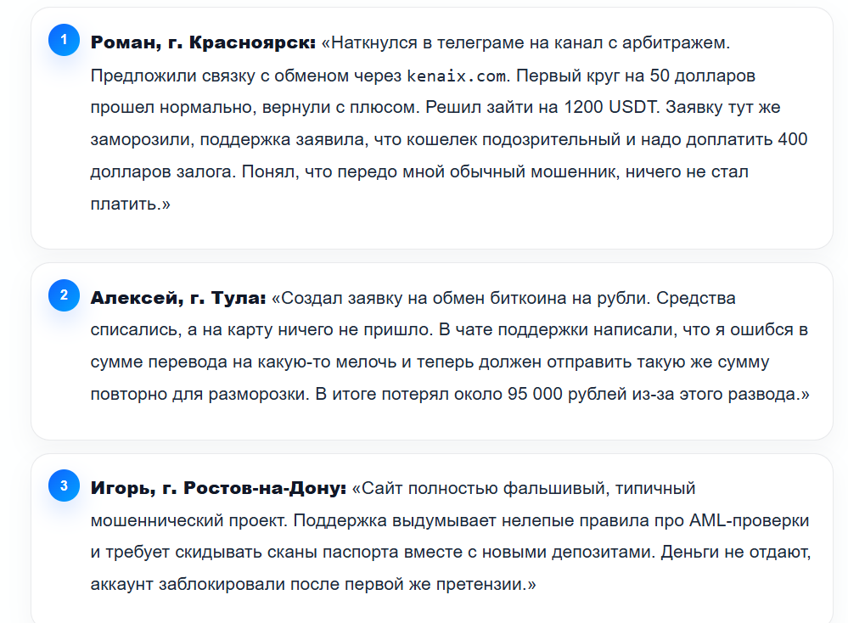Select the name 'Алексей, г. Тула:'
This screenshot has width=848, height=623.
click(178, 298)
